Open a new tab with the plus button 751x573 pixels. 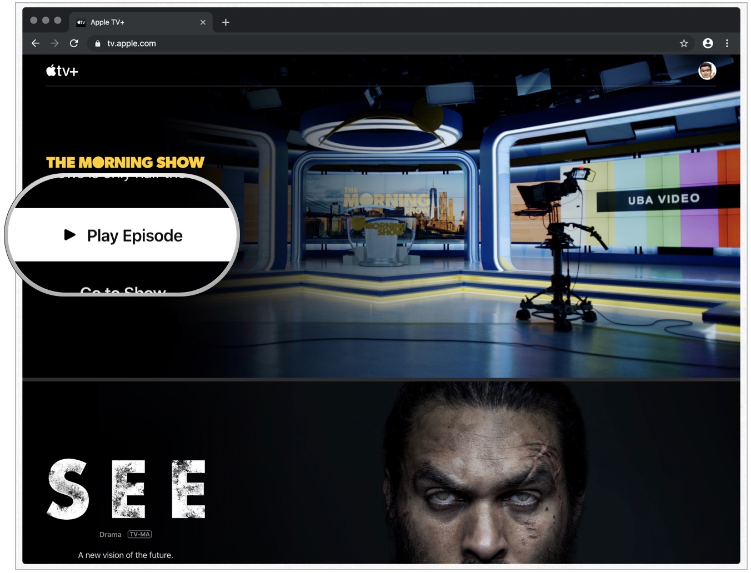point(226,22)
